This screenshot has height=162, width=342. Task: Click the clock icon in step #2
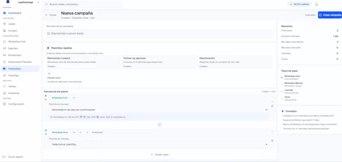point(80,132)
